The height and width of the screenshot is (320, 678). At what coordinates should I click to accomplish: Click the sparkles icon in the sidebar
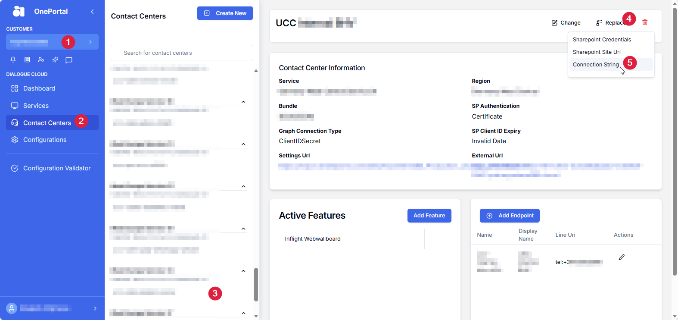(55, 60)
